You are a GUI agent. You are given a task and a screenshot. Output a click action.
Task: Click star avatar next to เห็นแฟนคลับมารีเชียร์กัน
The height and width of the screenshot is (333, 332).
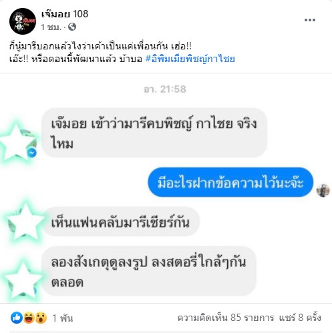[25, 222]
